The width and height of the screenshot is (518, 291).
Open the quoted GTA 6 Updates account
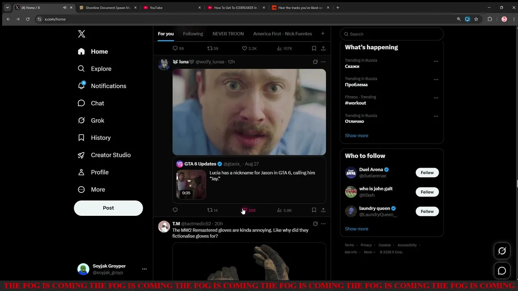200,164
